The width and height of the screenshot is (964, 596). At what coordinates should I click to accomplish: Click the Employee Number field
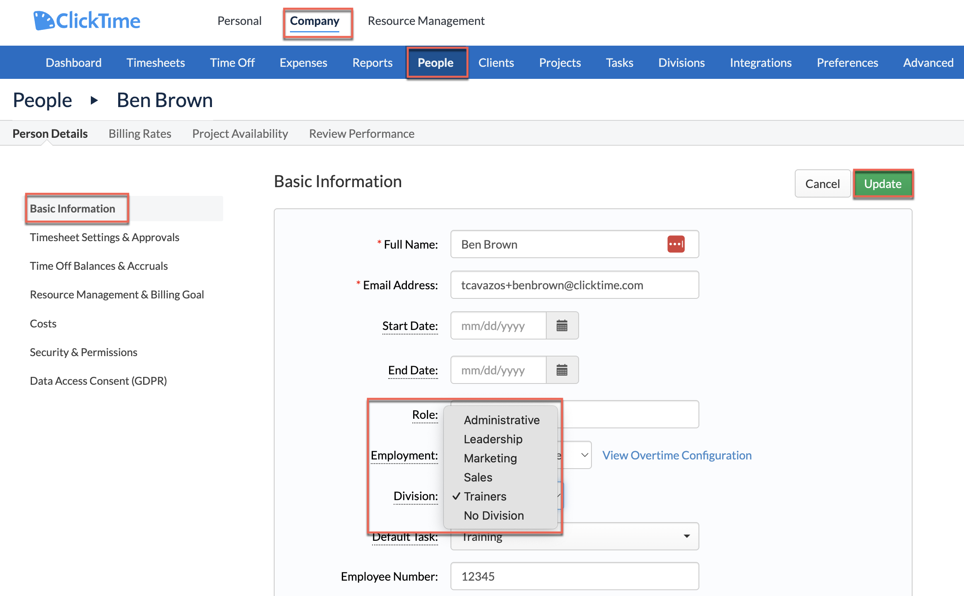575,576
